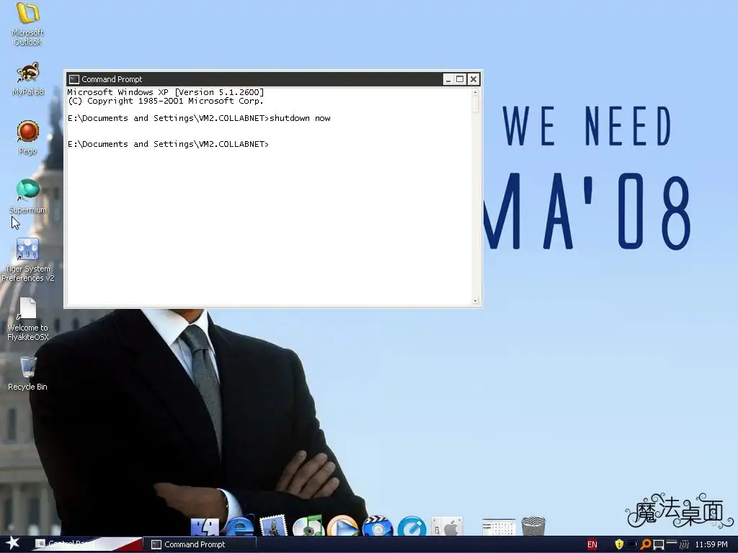Open the Apple System Preferences dock icon

pos(447,526)
